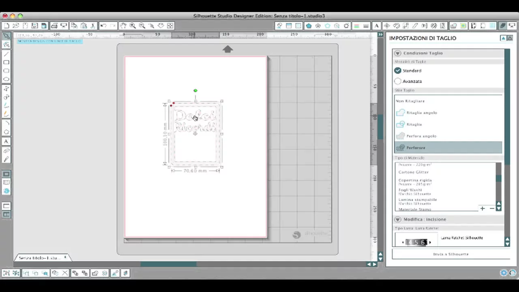Image resolution: width=519 pixels, height=292 pixels.
Task: Choose the Ritaglia cut style
Action: [448, 124]
